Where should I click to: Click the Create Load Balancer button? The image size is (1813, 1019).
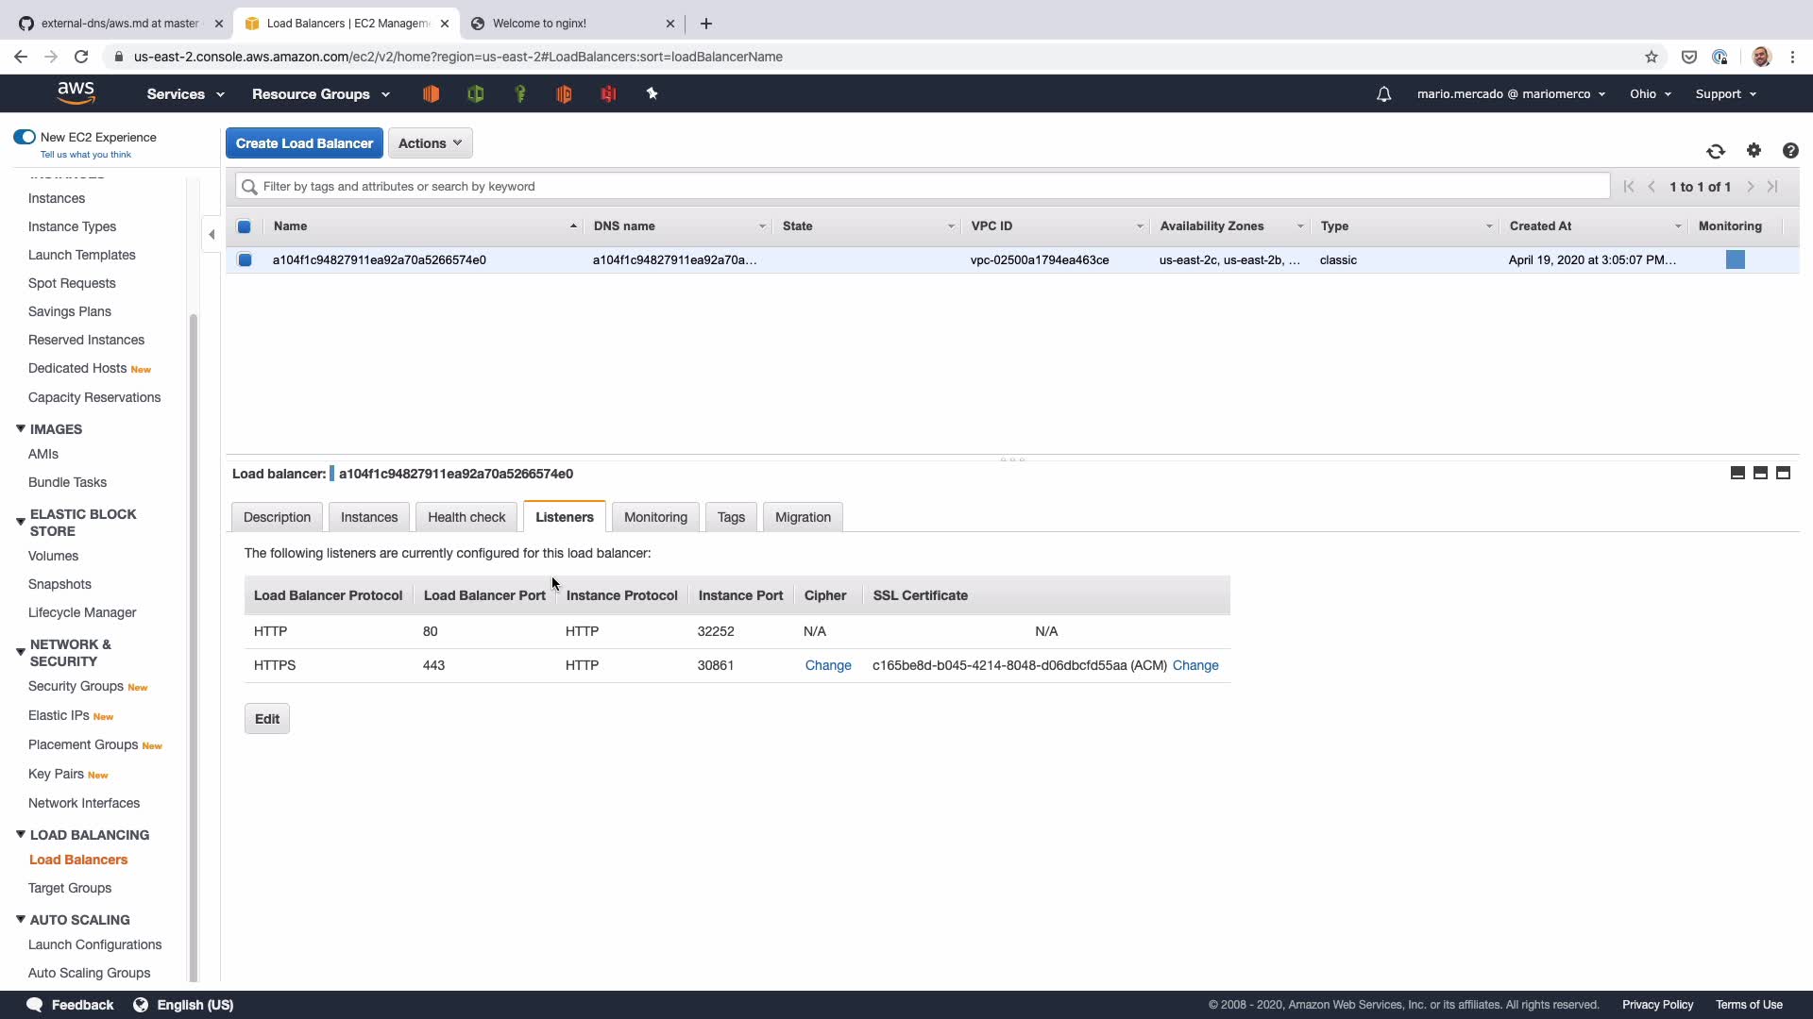coord(304,143)
